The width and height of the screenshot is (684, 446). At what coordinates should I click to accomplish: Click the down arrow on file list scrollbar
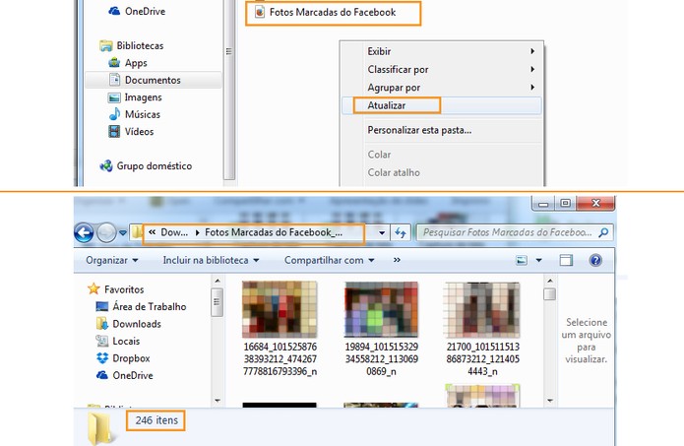click(549, 400)
